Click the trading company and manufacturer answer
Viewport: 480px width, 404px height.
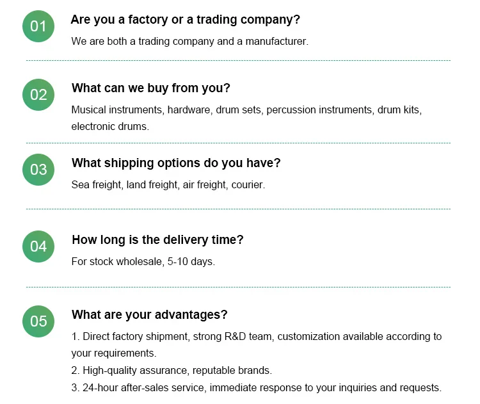[x=189, y=42]
